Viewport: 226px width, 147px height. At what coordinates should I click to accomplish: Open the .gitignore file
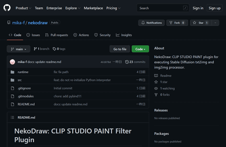point(24,88)
